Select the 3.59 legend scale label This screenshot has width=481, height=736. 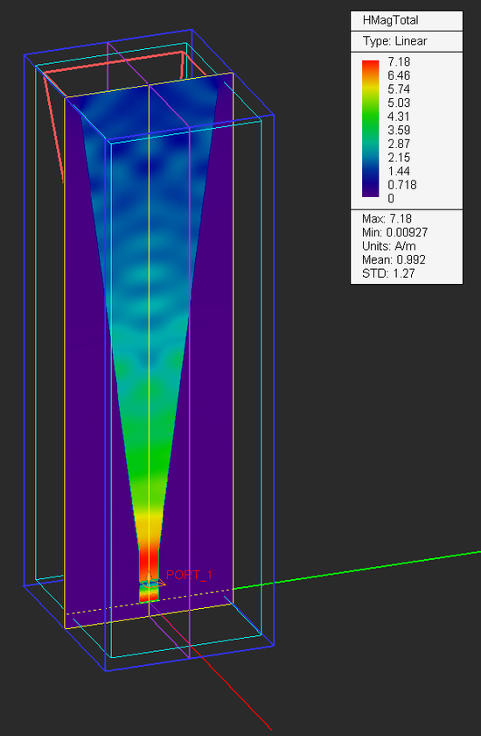coord(399,130)
